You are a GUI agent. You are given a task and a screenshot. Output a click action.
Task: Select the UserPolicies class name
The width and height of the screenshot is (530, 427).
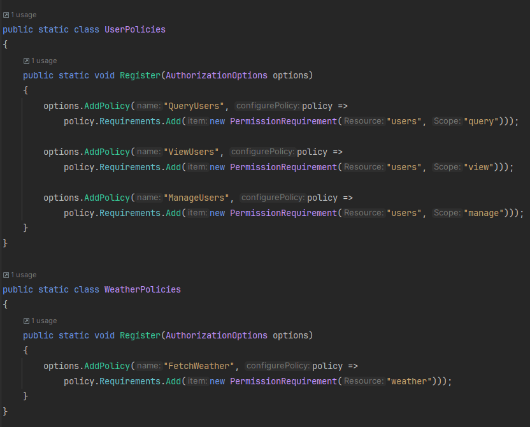coord(135,29)
